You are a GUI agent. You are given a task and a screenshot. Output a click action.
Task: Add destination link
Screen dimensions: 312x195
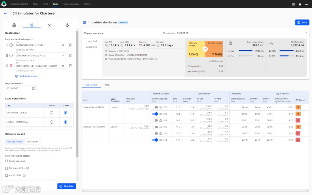coord(26,76)
